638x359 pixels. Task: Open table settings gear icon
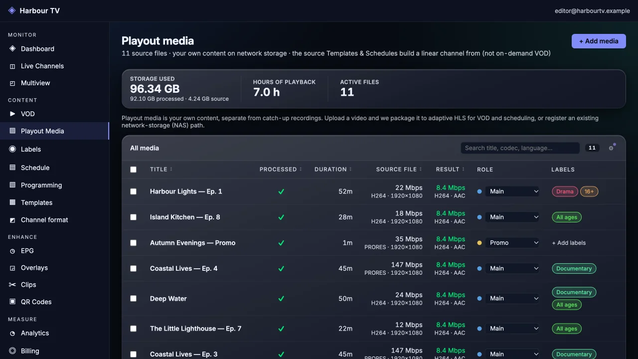pos(611,148)
